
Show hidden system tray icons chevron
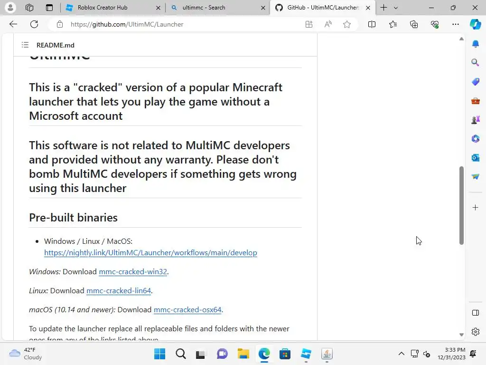402,354
